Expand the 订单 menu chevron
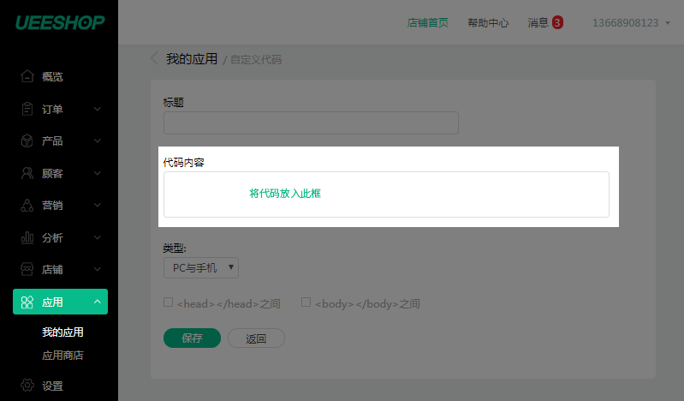684x401 pixels. [x=98, y=109]
